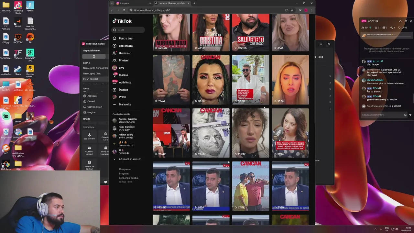Viewport: 414px width, 233px height.
Task: Open followed account Nagy Erzsébet
Action: coord(124,128)
